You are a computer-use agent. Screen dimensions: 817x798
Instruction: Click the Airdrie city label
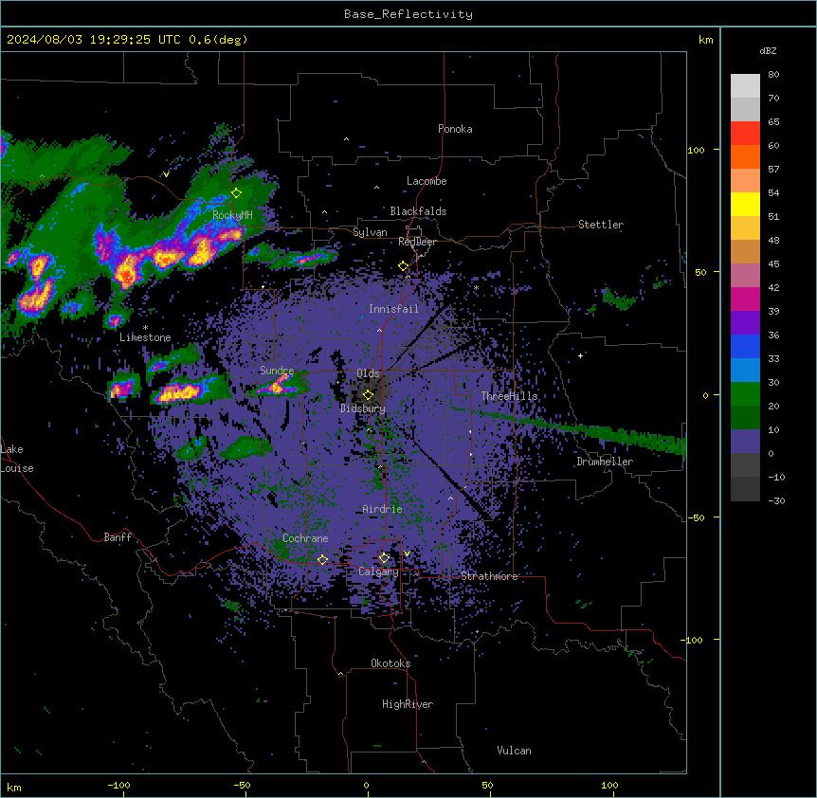(x=383, y=509)
